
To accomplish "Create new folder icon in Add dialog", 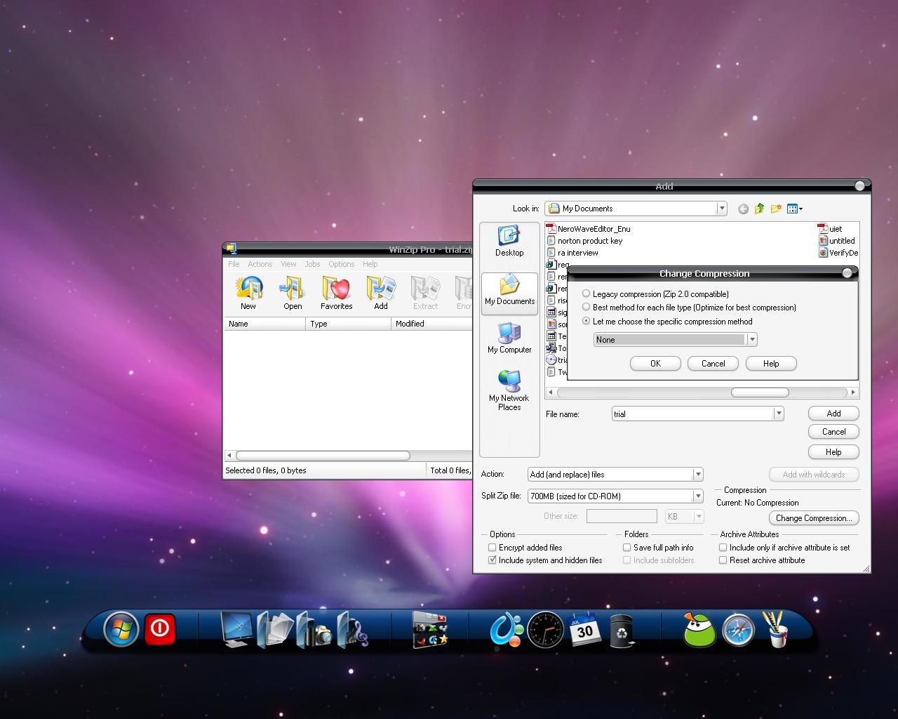I will click(776, 209).
